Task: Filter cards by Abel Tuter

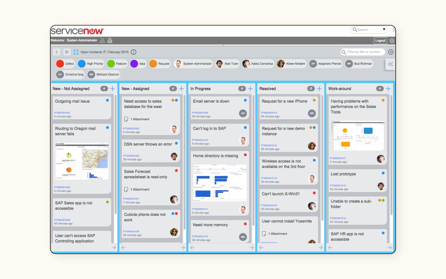Action: coord(227,64)
